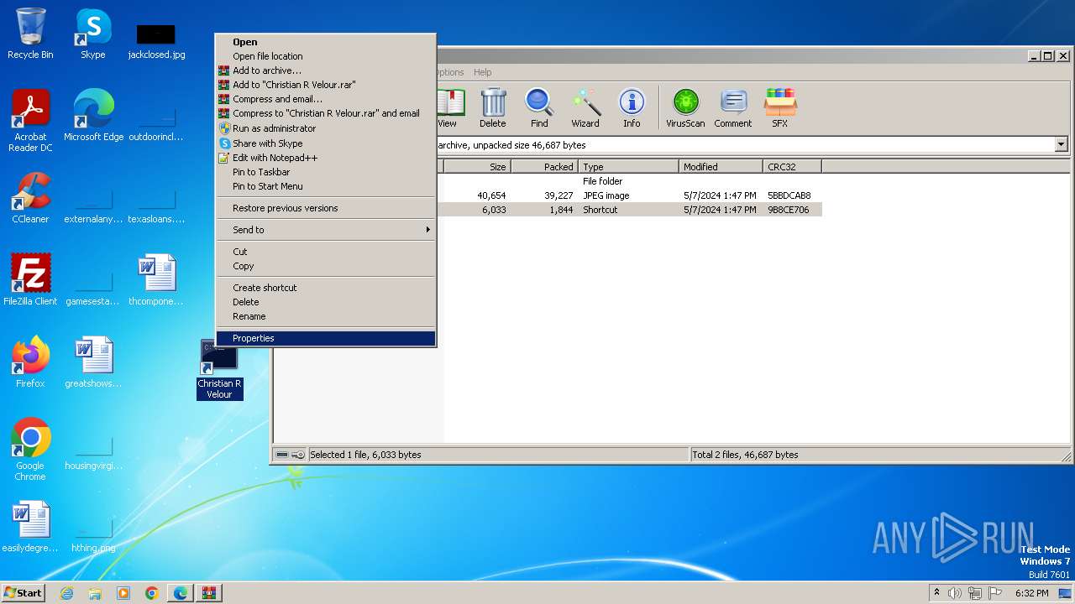Sort by Type column header
Screen dimensions: 1075x604
click(x=628, y=167)
